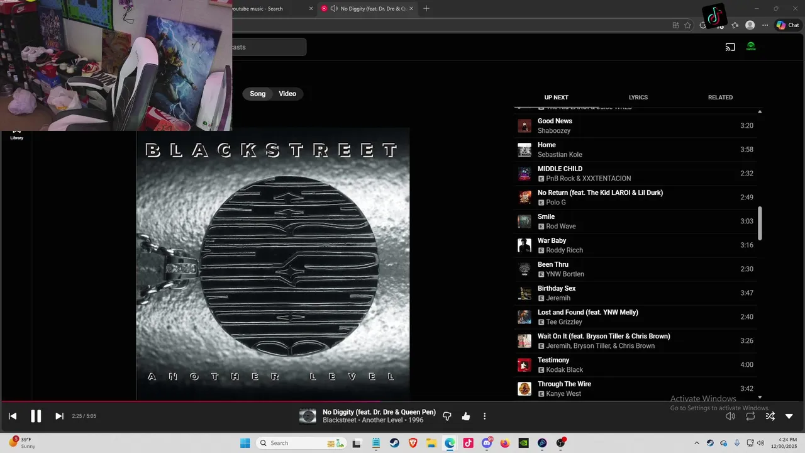Play Good News by Shaboozey
The width and height of the screenshot is (805, 453).
click(635, 126)
